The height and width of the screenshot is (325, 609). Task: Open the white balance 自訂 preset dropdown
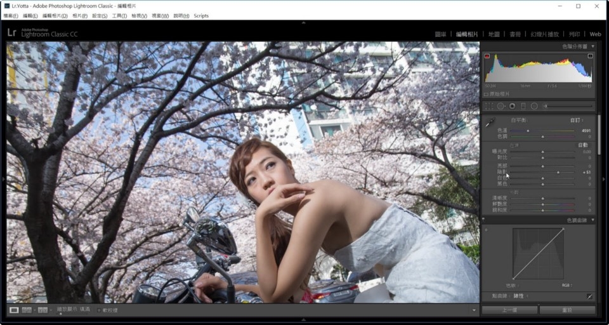[x=577, y=121]
